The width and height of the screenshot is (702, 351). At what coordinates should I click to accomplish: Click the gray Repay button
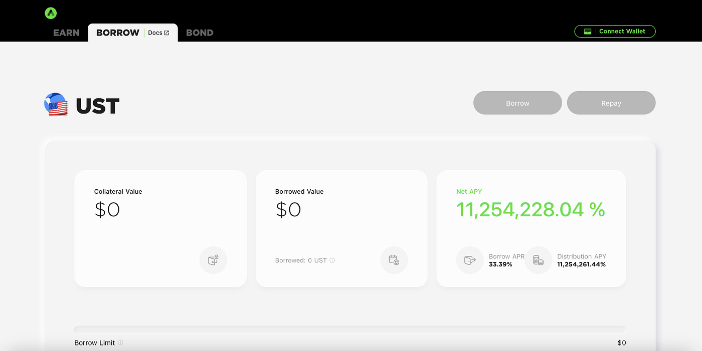pyautogui.click(x=611, y=103)
